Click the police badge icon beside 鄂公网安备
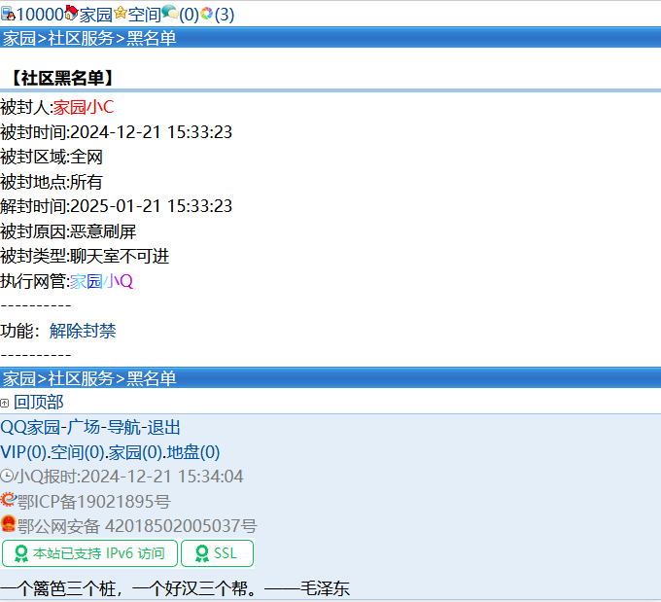This screenshot has height=602, width=661. point(9,525)
